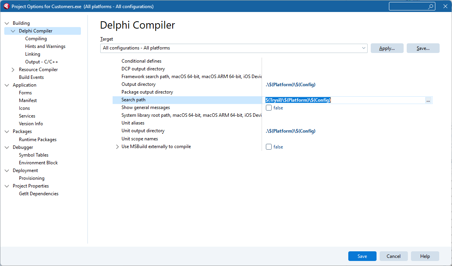
Task: Select Linking in the options tree
Action: pyautogui.click(x=33, y=54)
